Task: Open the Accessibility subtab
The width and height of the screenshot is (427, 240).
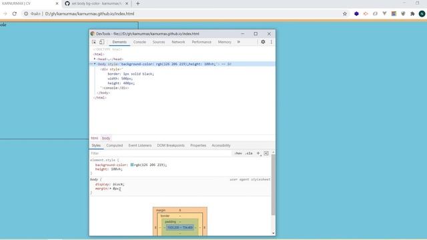Action: tap(221, 145)
